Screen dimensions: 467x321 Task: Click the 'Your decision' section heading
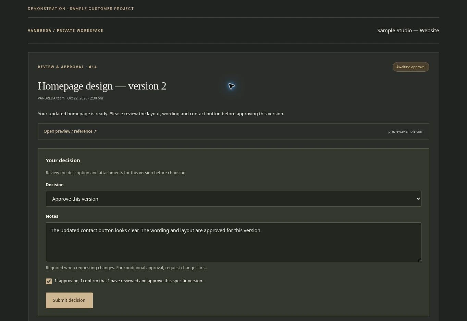[63, 160]
